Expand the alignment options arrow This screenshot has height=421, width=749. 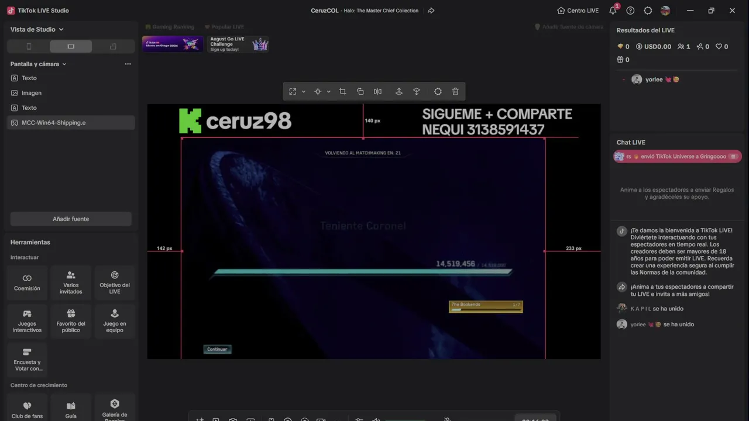point(328,91)
